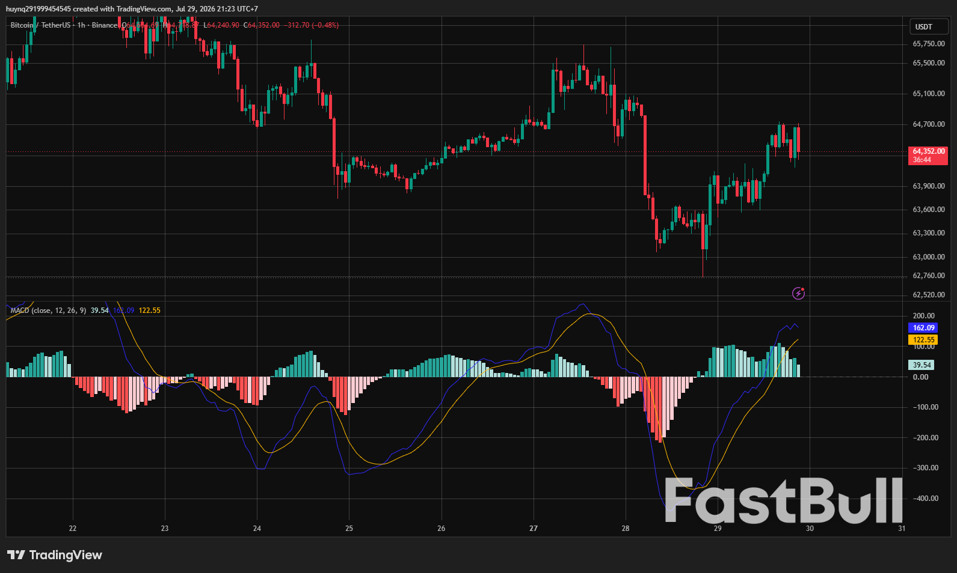Click the blue 162.09 MACD value tag

pos(923,328)
